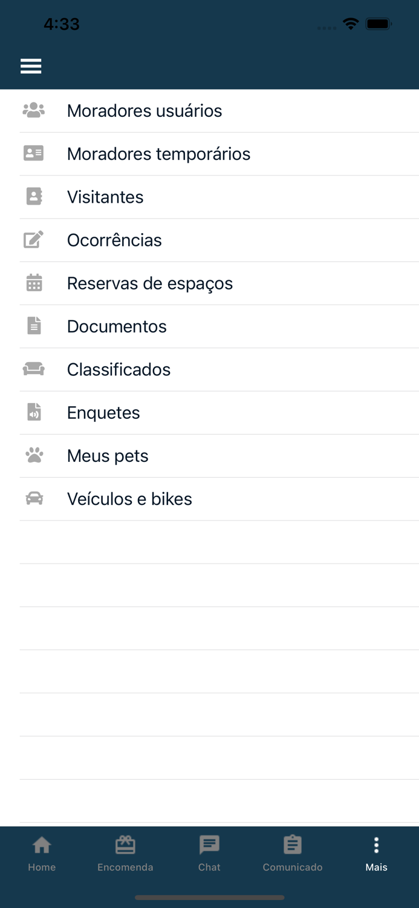Viewport: 419px width, 908px height.
Task: Tap the Ocorrências edit pencil icon
Action: [33, 240]
